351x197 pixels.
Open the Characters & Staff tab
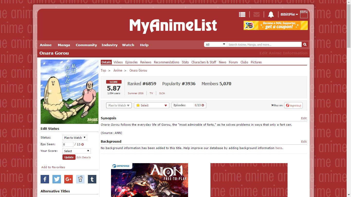204,62
